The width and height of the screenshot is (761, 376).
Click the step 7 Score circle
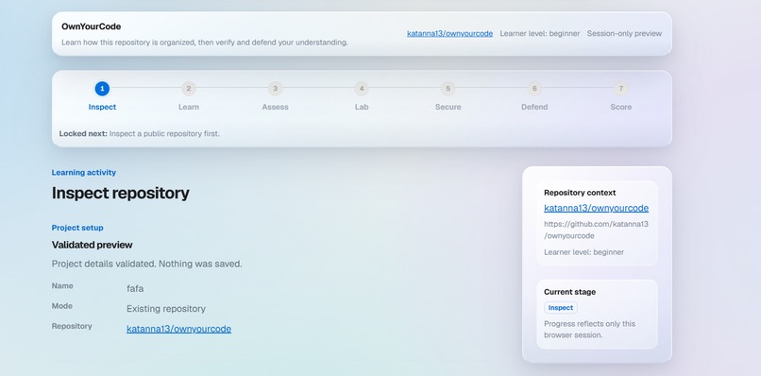coord(620,89)
